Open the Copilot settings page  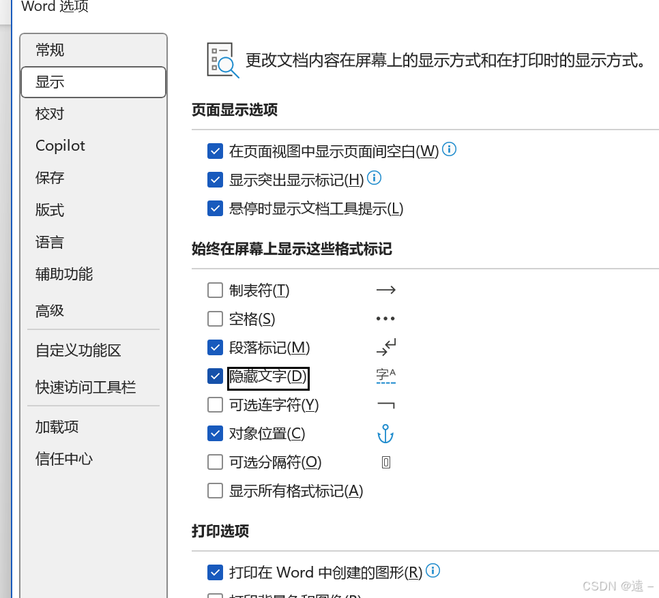60,145
